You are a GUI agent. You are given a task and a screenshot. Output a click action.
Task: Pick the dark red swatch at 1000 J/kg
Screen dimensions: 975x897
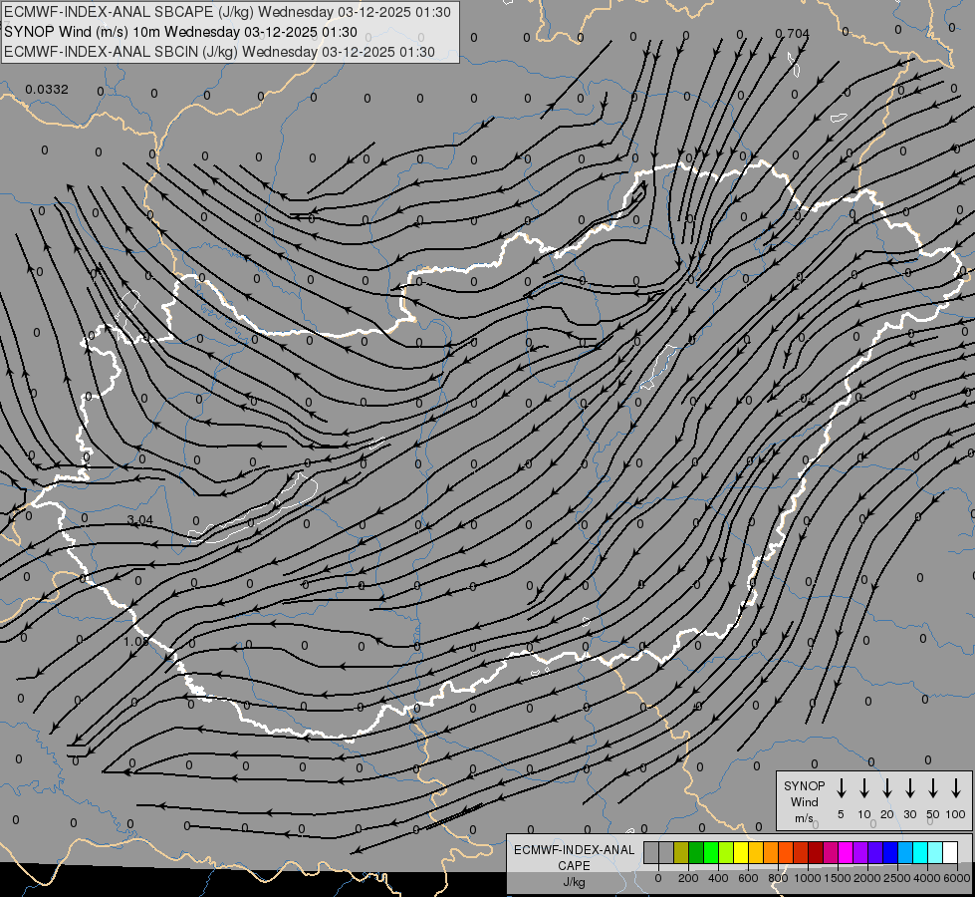coord(816,852)
